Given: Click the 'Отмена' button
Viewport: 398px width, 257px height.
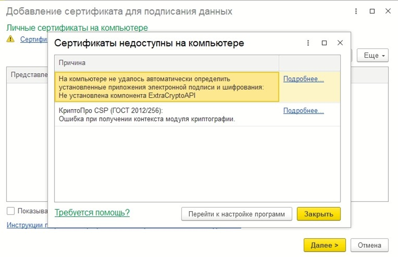Looking at the screenshot, I should (370, 245).
